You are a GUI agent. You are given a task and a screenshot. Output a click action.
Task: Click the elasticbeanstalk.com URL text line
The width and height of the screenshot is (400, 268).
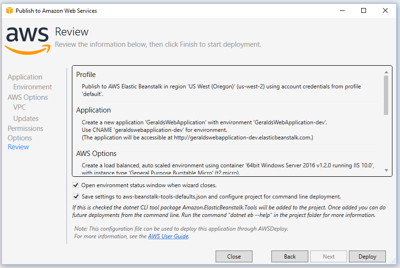tap(197, 138)
